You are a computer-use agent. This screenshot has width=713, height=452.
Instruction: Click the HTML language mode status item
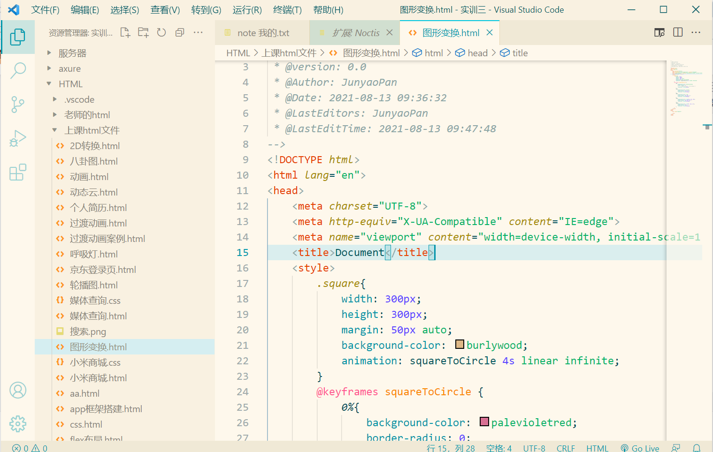[x=597, y=448]
